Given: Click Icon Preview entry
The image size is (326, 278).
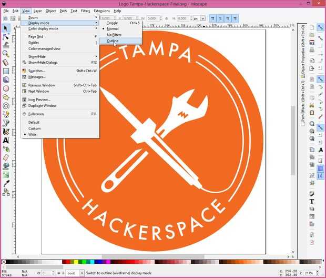Looking at the screenshot, I should (60, 100).
